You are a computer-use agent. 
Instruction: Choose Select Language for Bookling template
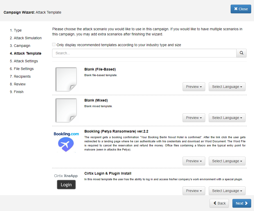[x=227, y=161]
